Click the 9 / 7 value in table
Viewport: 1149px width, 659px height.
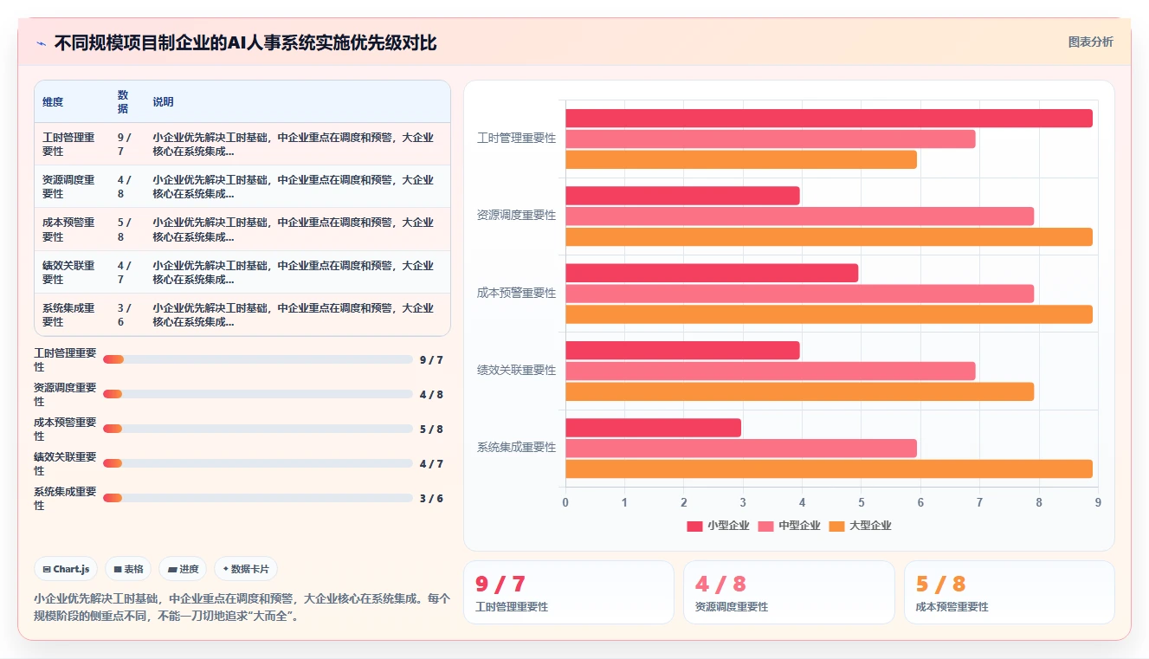point(124,144)
